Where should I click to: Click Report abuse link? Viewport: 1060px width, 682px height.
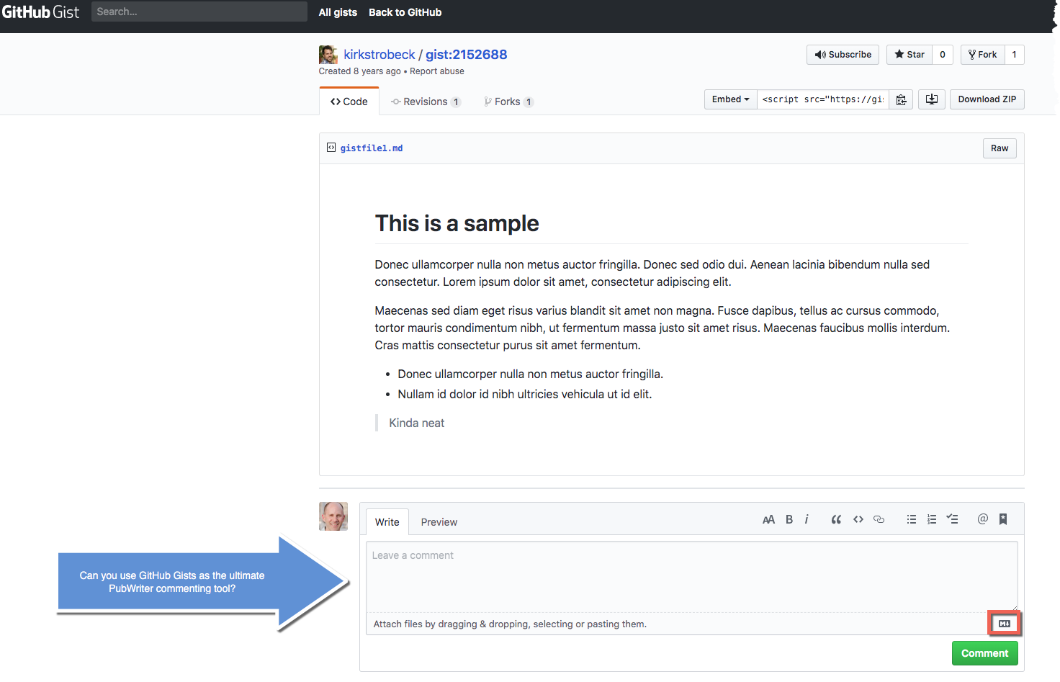point(437,71)
